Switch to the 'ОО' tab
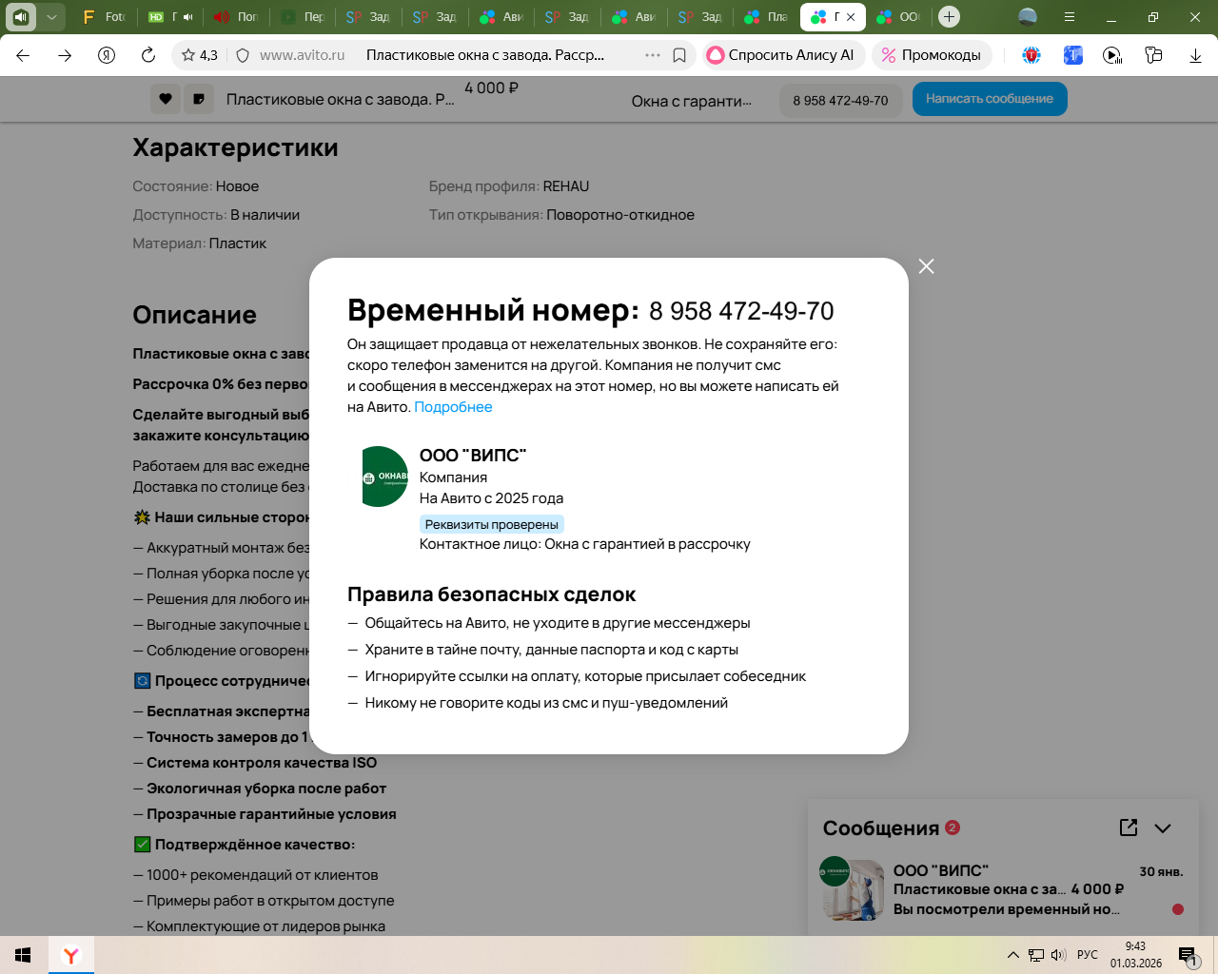 click(898, 16)
